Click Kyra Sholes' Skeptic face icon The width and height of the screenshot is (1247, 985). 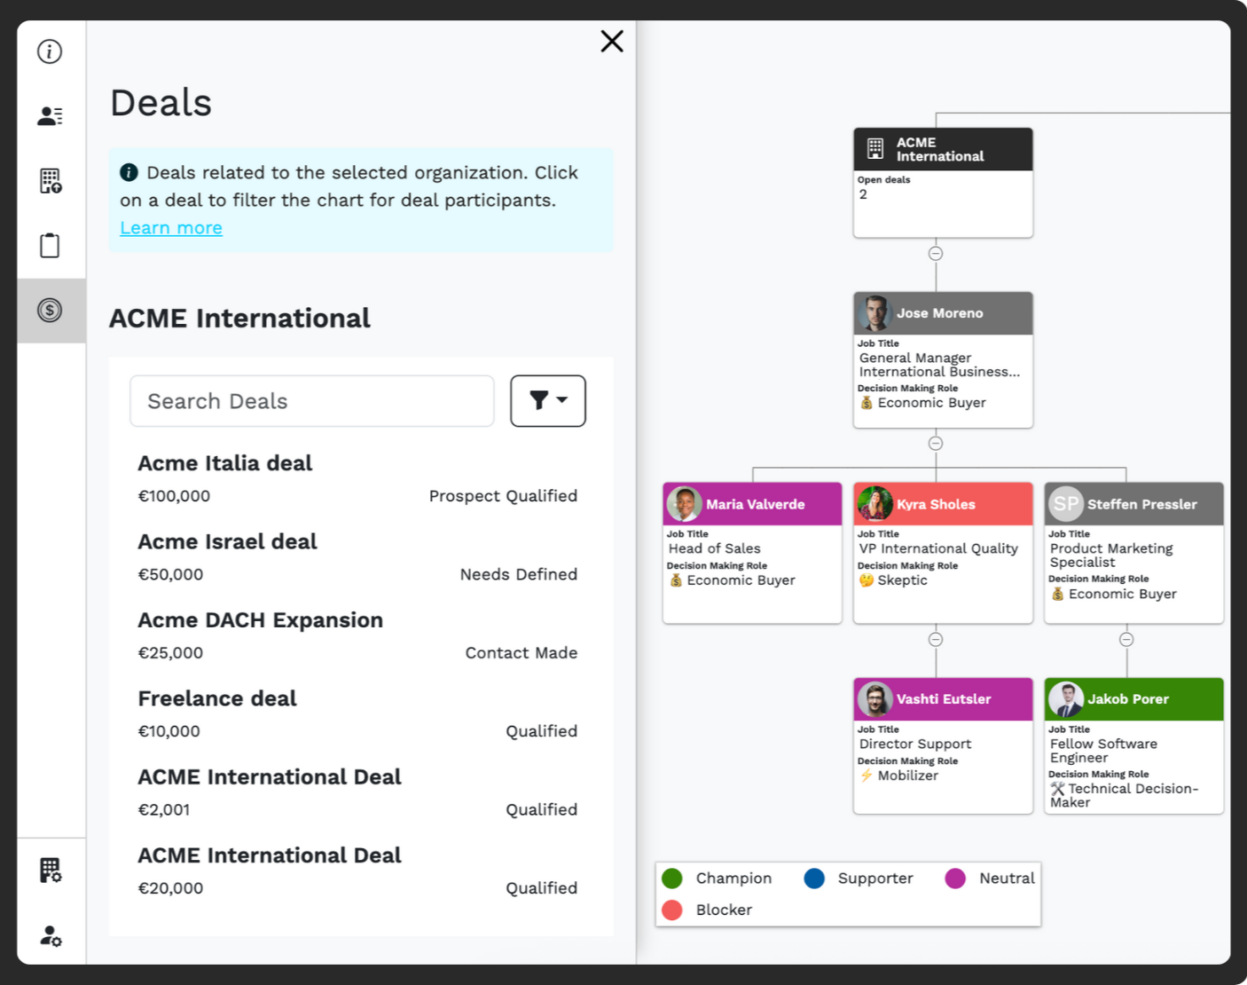(867, 580)
